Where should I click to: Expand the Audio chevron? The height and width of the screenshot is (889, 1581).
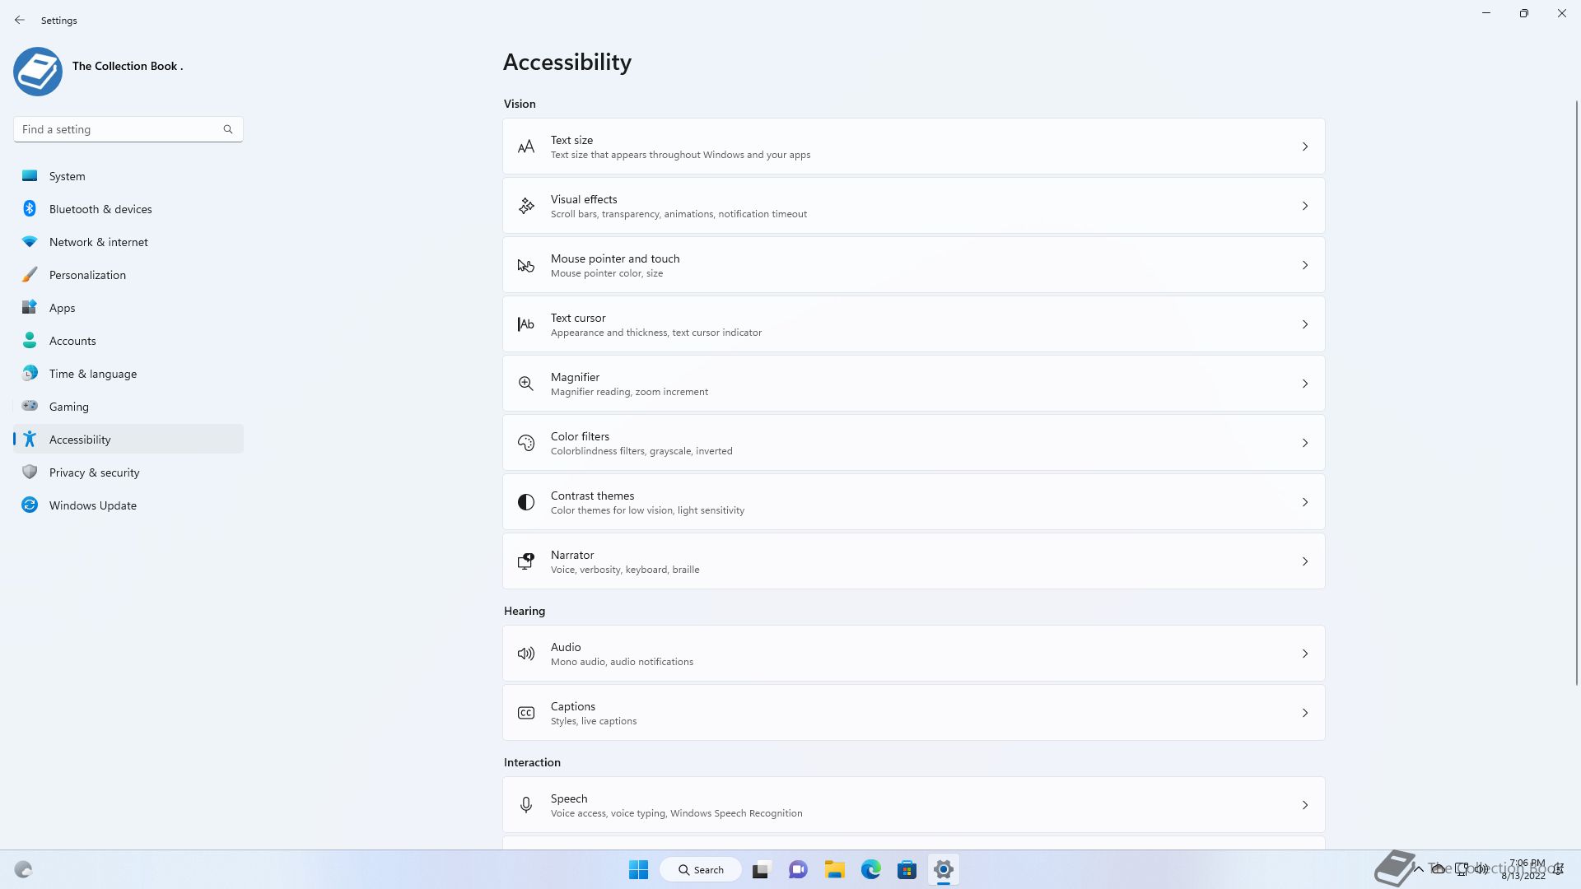pyautogui.click(x=1305, y=654)
